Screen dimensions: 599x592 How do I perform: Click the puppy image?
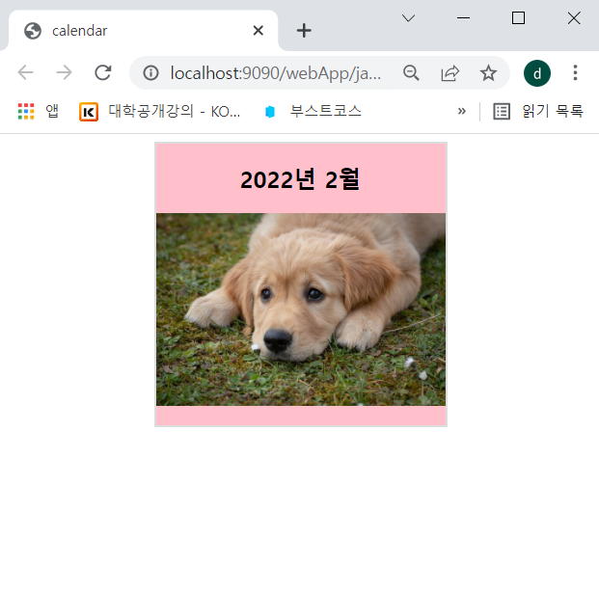[301, 309]
